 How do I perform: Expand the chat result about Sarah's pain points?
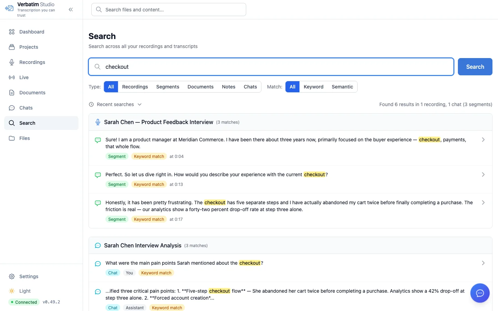tap(483, 263)
